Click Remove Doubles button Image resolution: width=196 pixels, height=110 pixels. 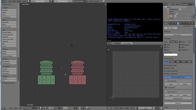pos(9,56)
